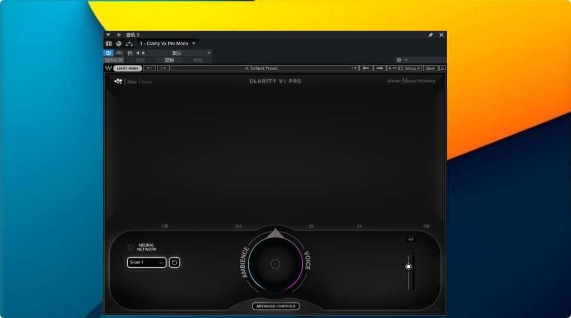Copy setup A to B

[394, 68]
